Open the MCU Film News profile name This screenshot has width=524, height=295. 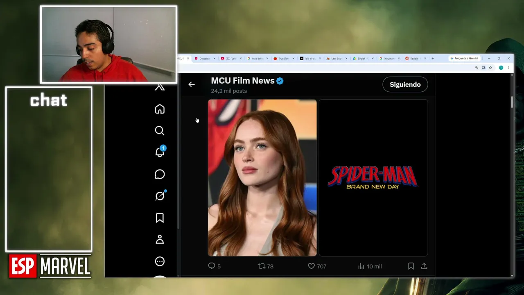click(x=243, y=81)
